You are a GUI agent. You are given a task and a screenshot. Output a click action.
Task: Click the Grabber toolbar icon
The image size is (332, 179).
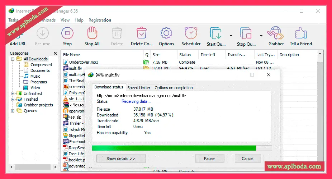(276, 33)
